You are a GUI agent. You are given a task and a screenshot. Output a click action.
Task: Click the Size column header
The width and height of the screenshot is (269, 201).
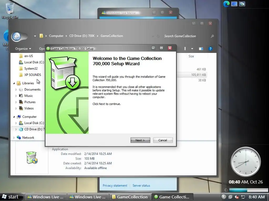click(x=191, y=56)
